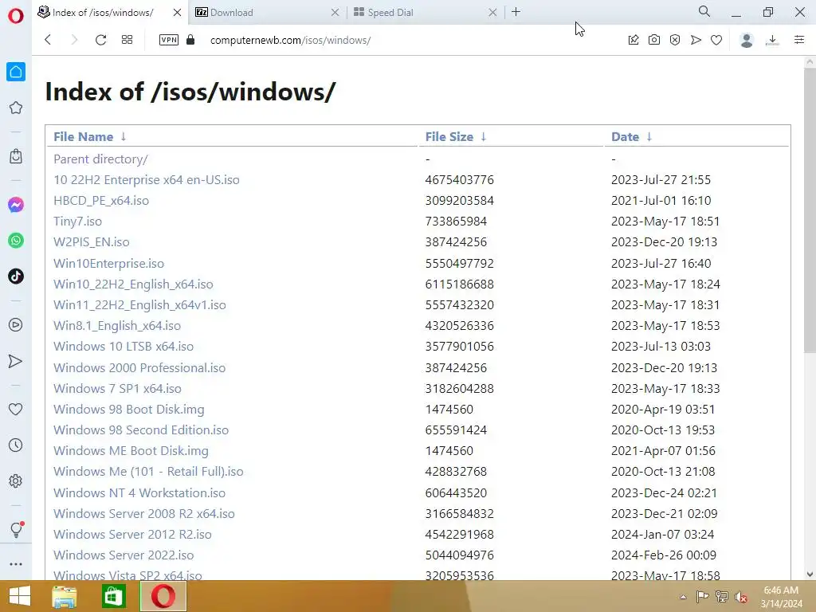This screenshot has height=612, width=816.
Task: Open Shopping bag icon in sidebar
Action: (16, 156)
